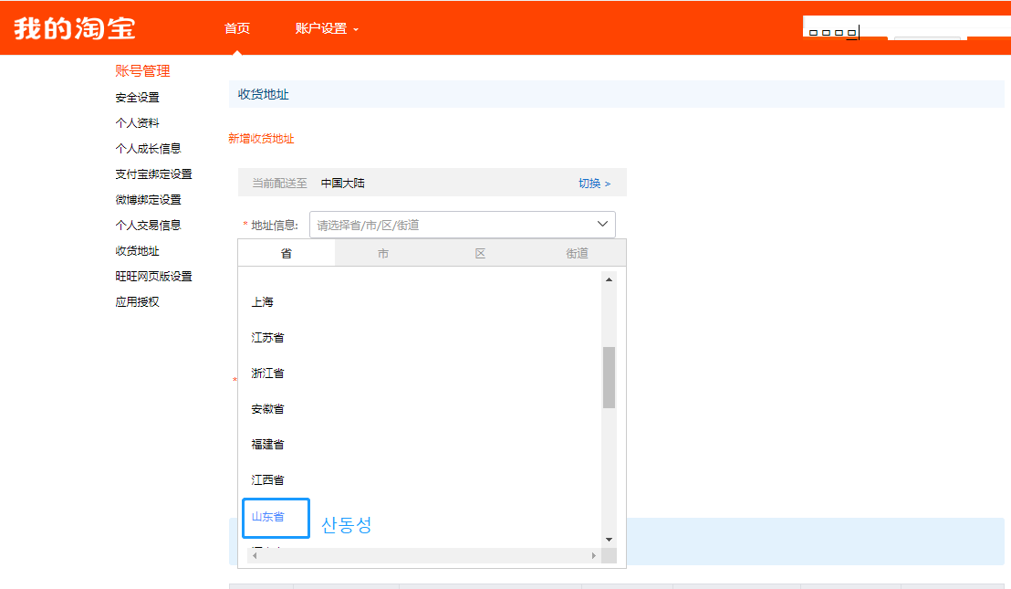Switch to the 街道 tab
Screen dimensions: 1011x589
(577, 254)
